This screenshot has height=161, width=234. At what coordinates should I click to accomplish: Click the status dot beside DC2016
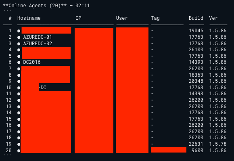point(19,63)
